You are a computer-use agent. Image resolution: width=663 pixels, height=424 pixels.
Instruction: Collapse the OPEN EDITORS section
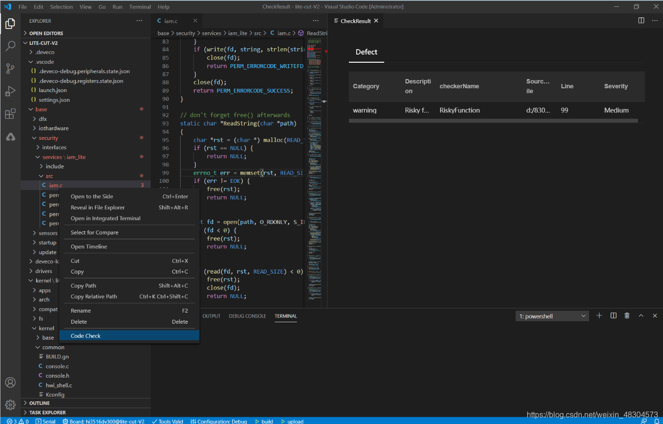(46, 33)
